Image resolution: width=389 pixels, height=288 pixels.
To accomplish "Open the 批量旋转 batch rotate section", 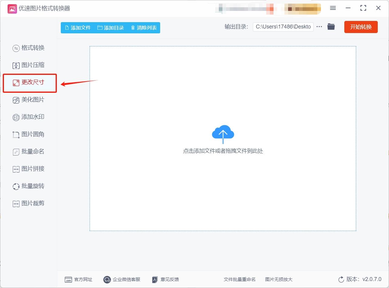I will 29,186.
